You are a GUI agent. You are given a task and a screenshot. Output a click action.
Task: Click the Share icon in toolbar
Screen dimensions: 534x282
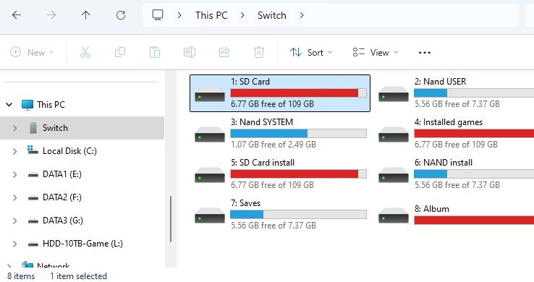click(224, 52)
